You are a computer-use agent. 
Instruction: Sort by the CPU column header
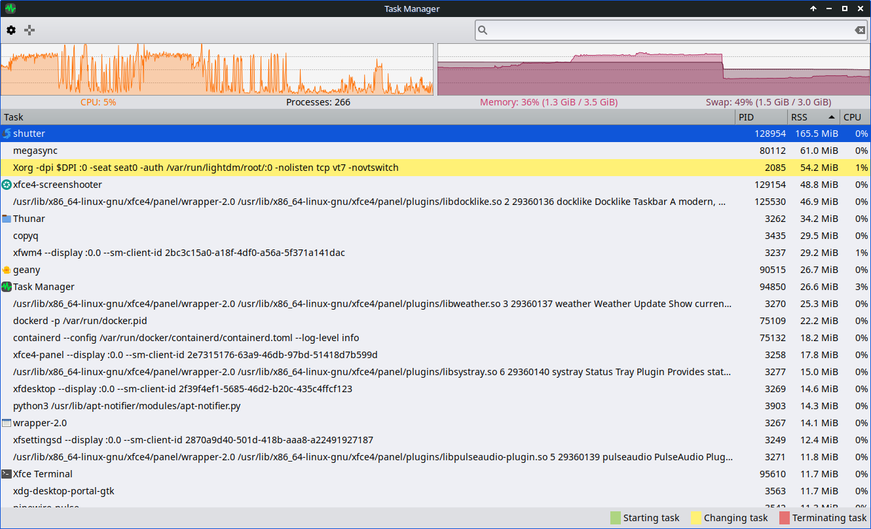pyautogui.click(x=855, y=117)
